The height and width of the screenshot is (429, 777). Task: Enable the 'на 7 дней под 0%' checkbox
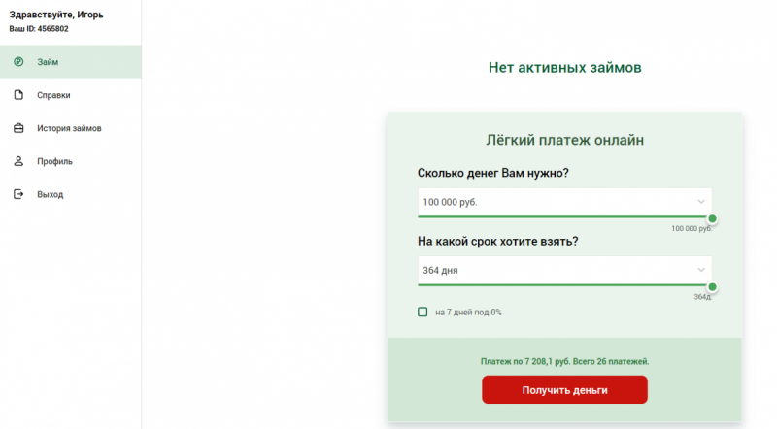tap(422, 313)
